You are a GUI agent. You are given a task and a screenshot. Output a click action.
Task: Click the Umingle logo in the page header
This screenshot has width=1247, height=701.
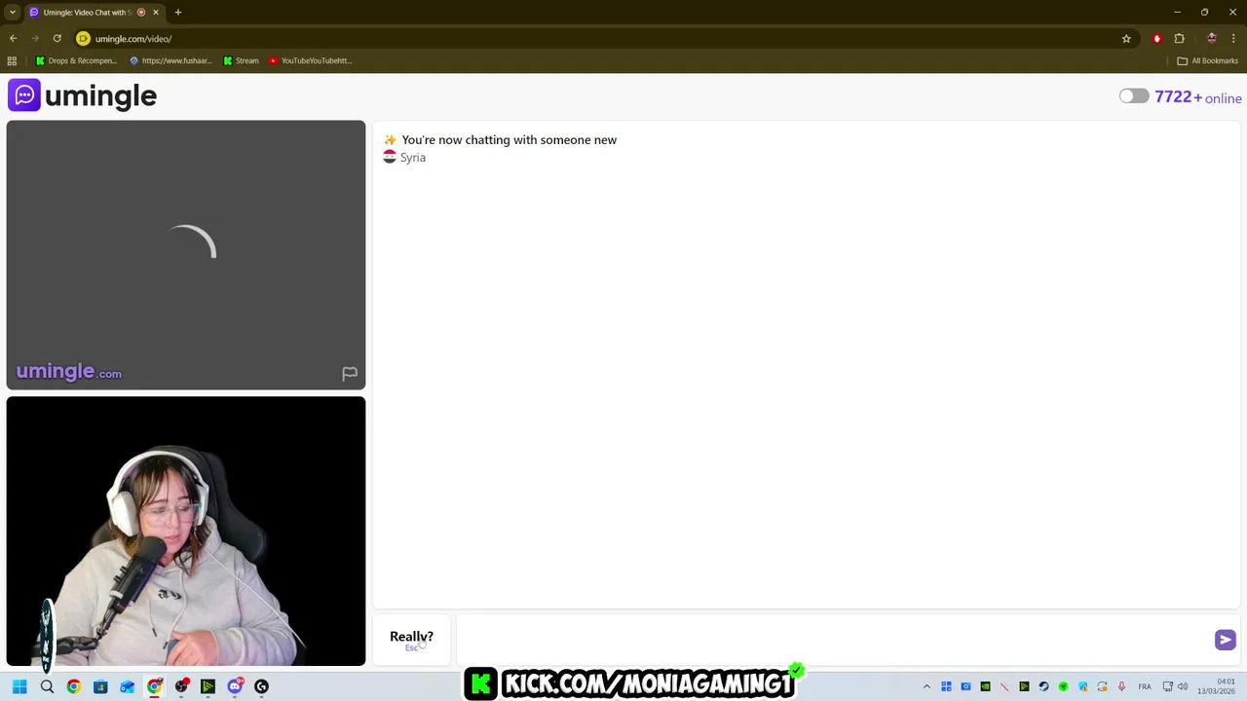(x=83, y=95)
